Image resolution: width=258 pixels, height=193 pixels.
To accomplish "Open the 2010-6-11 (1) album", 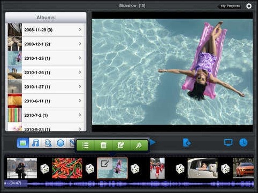I will coord(45,101).
